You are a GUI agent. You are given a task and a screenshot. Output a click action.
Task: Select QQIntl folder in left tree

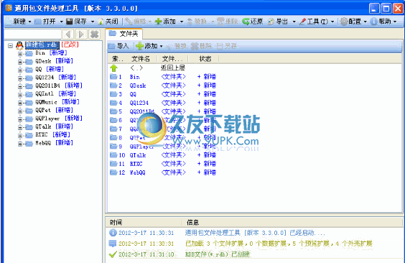click(x=45, y=94)
